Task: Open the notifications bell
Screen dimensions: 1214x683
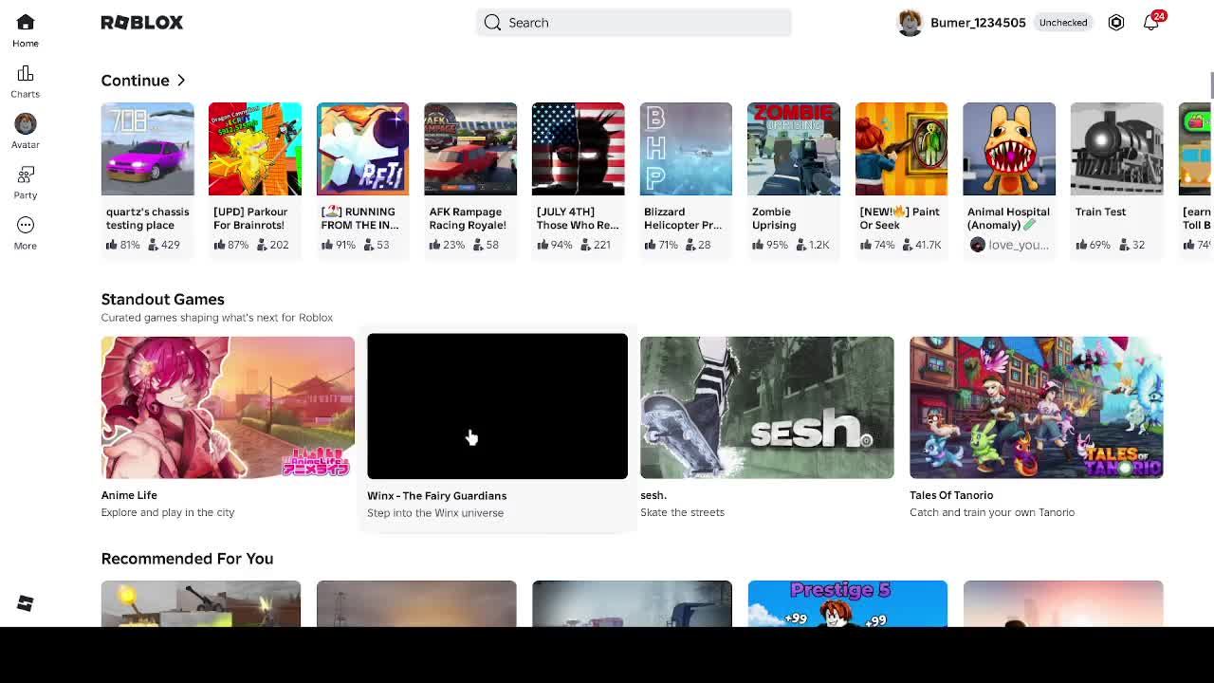Action: [1150, 23]
